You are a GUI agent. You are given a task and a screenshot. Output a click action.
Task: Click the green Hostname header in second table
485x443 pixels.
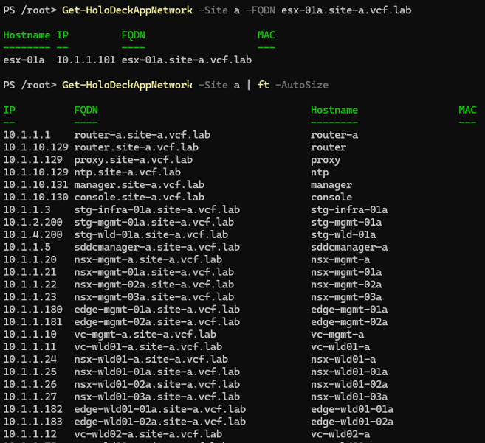point(334,110)
